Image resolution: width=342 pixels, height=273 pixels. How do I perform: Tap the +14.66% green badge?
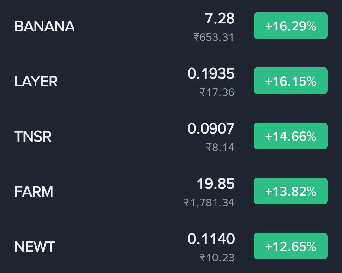(291, 136)
